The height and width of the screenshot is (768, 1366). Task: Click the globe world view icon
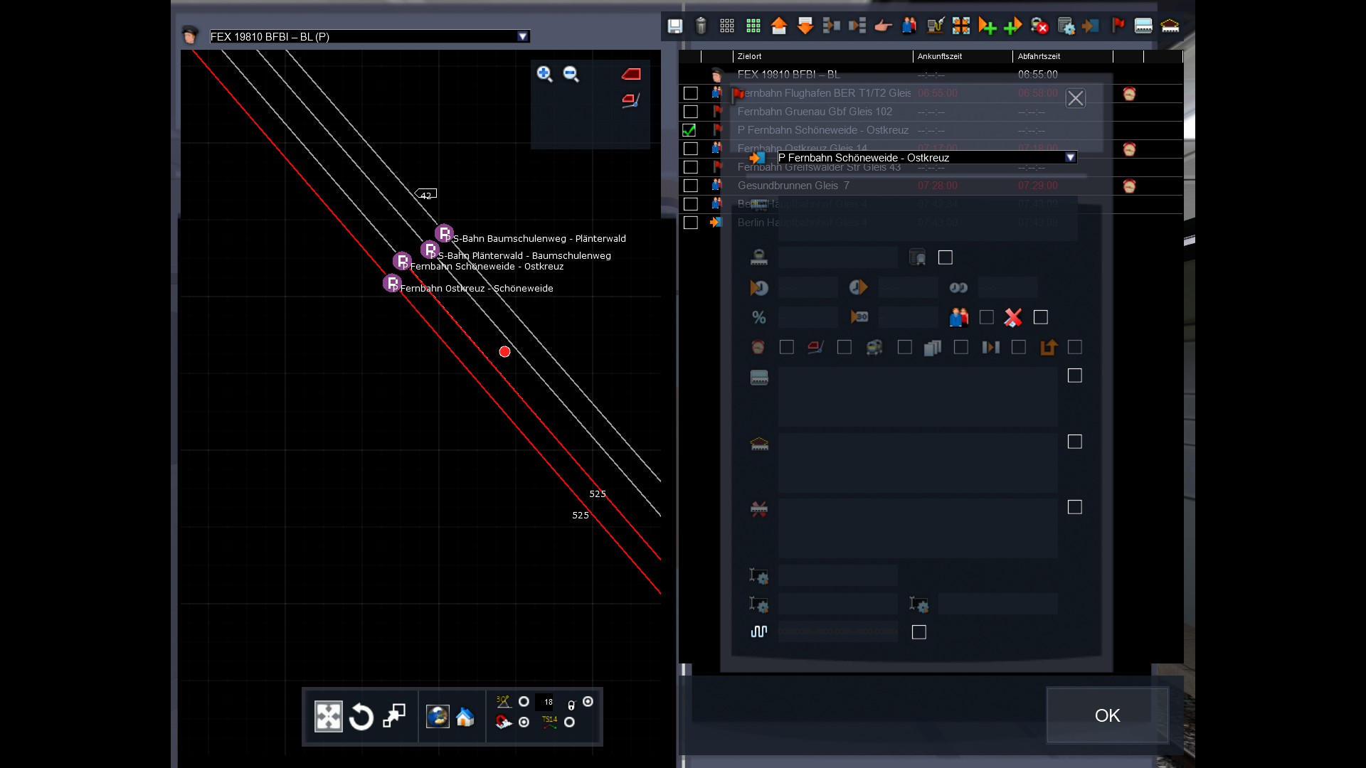click(x=438, y=717)
